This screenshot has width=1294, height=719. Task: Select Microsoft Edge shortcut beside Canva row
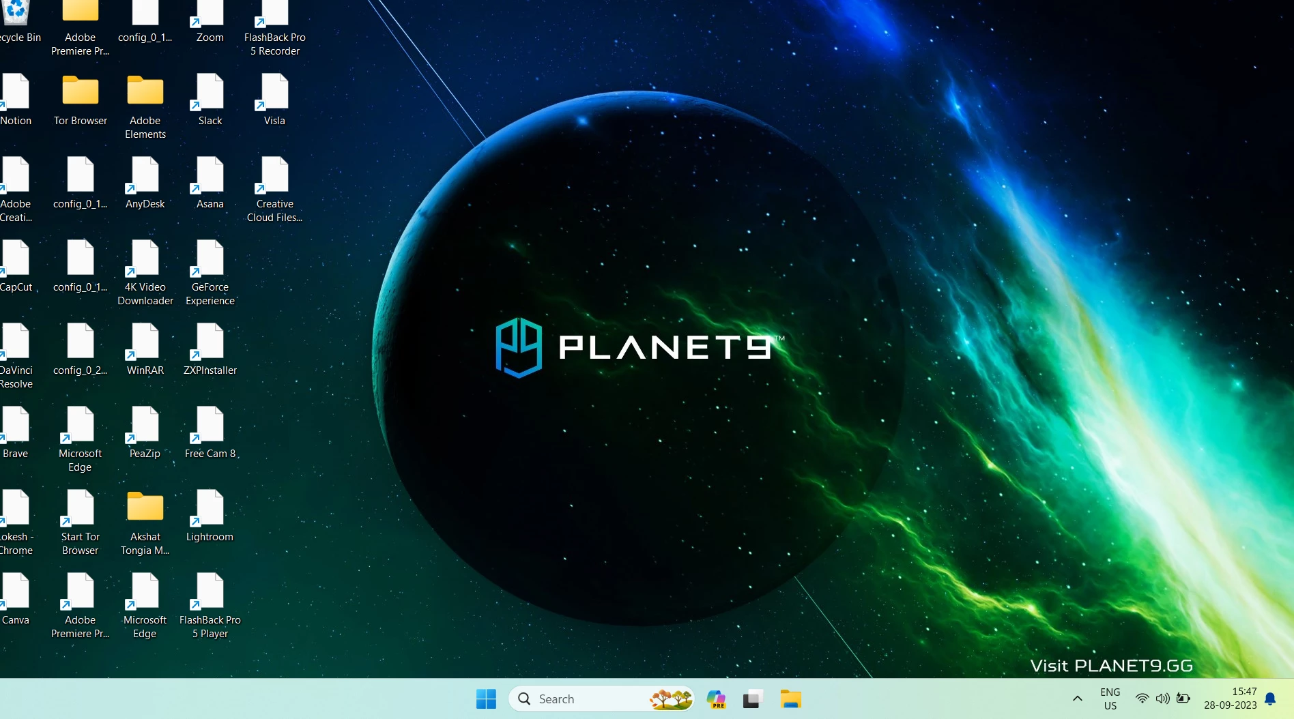(x=145, y=606)
